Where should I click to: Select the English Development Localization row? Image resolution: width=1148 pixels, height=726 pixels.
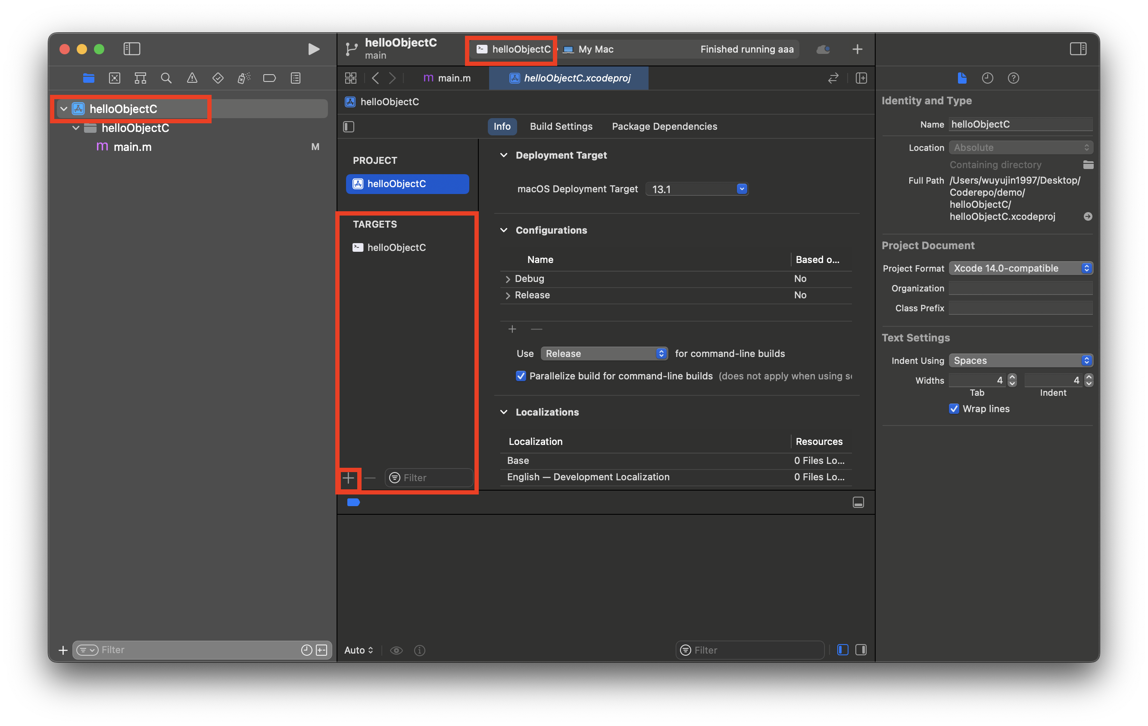click(676, 477)
